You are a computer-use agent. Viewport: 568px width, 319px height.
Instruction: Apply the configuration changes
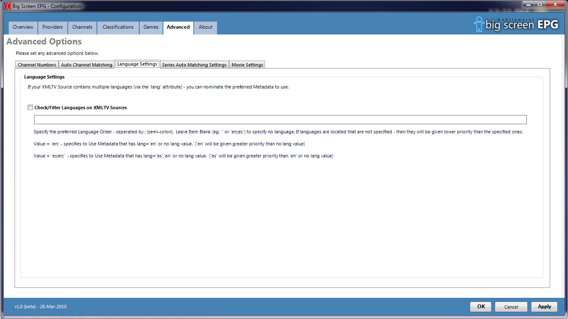[x=544, y=307]
